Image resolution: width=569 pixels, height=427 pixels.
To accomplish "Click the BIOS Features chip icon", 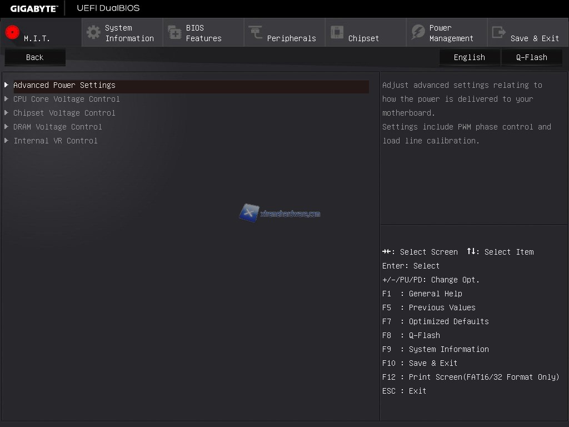I will click(x=174, y=32).
